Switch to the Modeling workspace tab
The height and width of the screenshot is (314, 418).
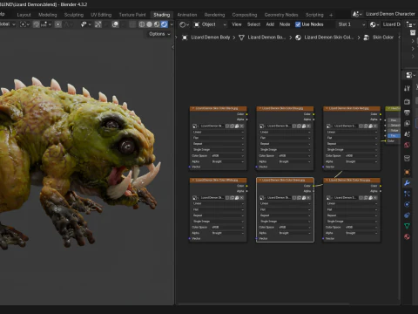tap(48, 15)
